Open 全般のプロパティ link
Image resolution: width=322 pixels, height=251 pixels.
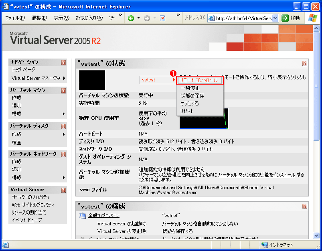coord(104,216)
